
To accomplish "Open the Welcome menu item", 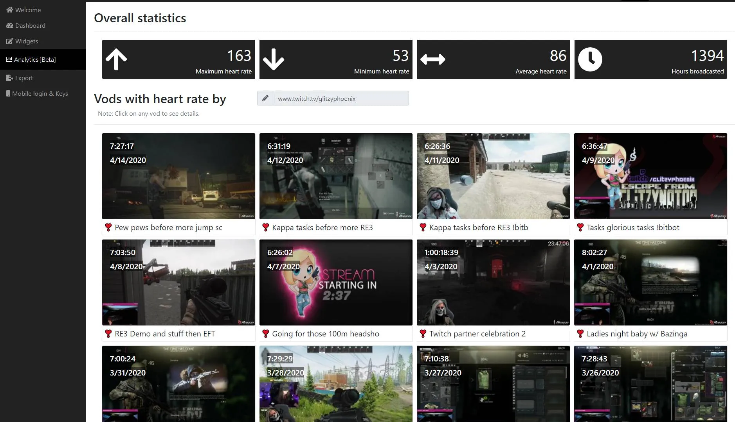I will (43, 10).
